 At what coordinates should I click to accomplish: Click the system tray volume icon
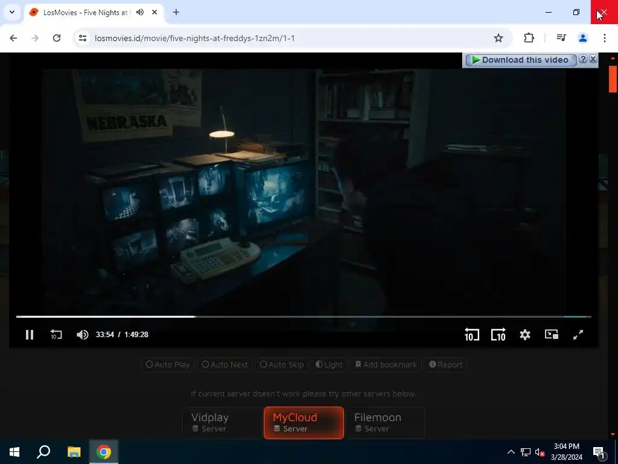pos(540,452)
